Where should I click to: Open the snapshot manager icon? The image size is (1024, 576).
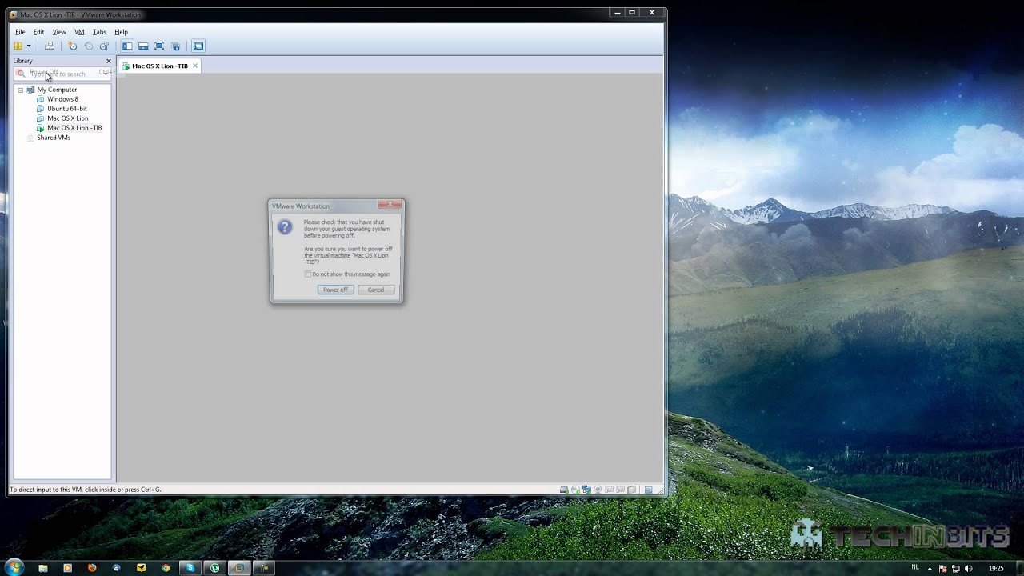coord(104,46)
